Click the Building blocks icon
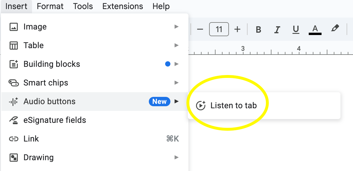Image resolution: width=353 pixels, height=171 pixels. (x=14, y=64)
